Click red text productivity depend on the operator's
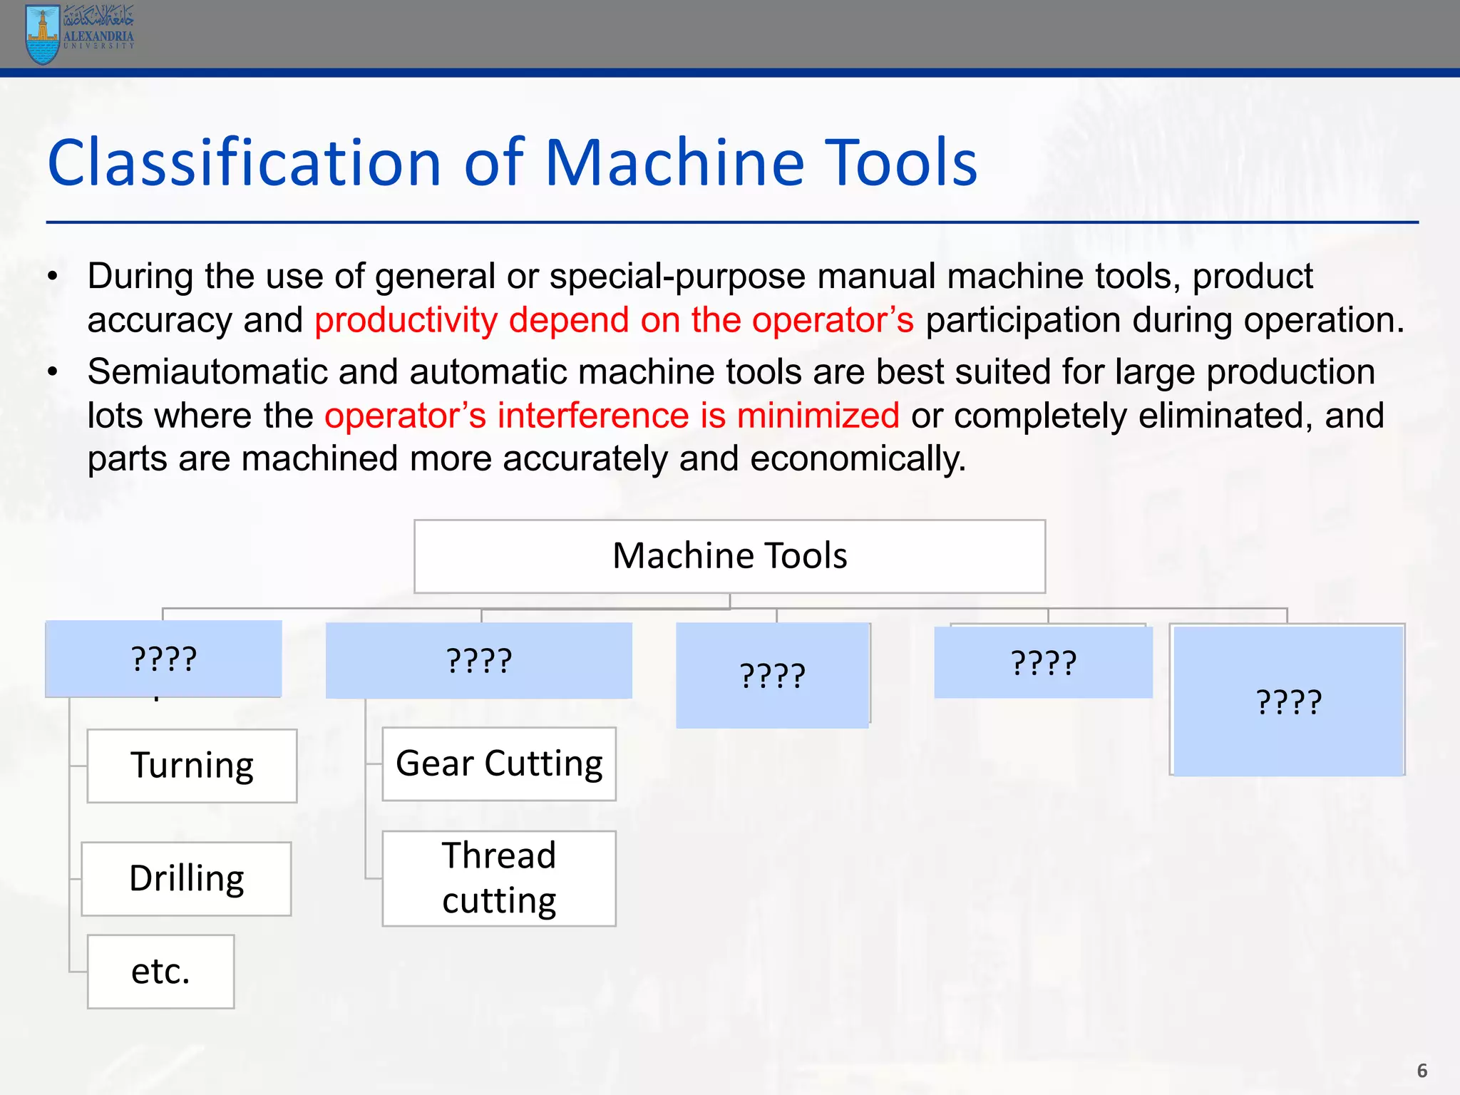 pos(614,320)
